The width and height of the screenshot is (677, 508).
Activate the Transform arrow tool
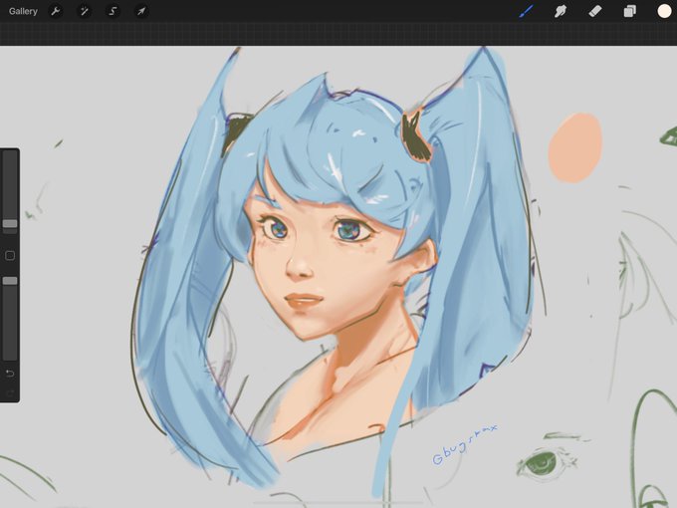coord(141,11)
